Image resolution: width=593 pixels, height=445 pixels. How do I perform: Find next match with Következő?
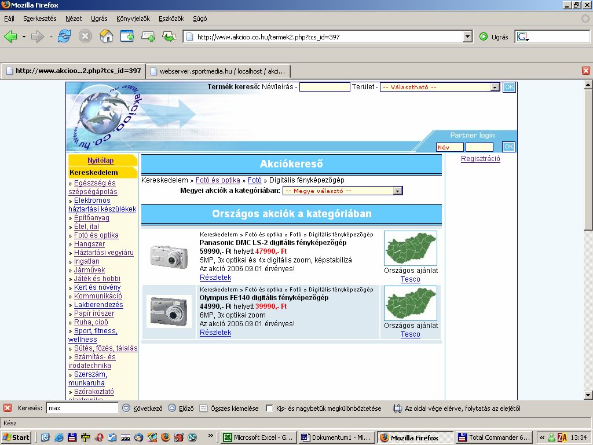(x=142, y=408)
